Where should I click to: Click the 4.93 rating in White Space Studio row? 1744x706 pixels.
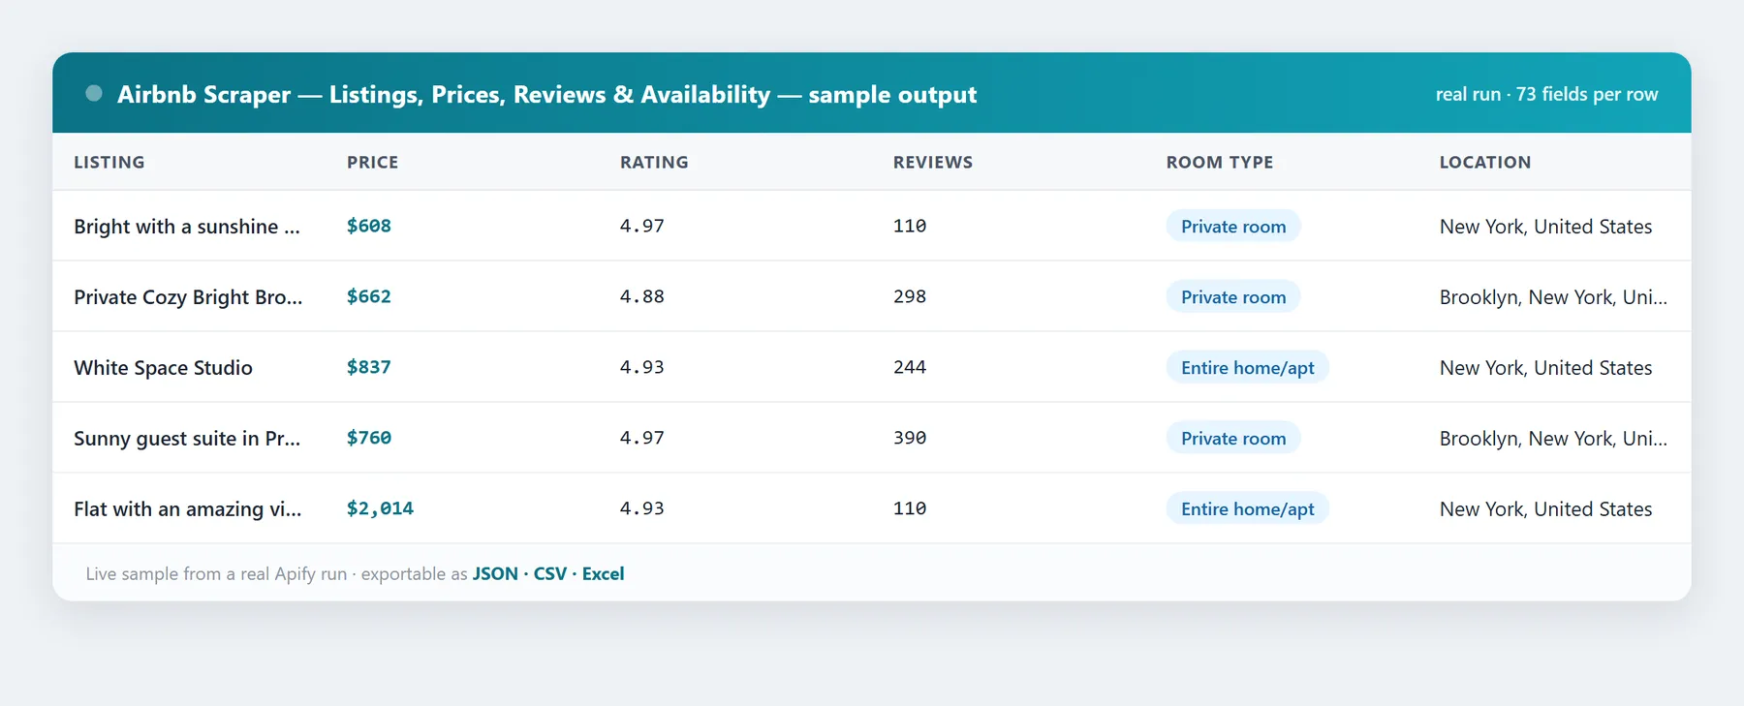click(642, 367)
